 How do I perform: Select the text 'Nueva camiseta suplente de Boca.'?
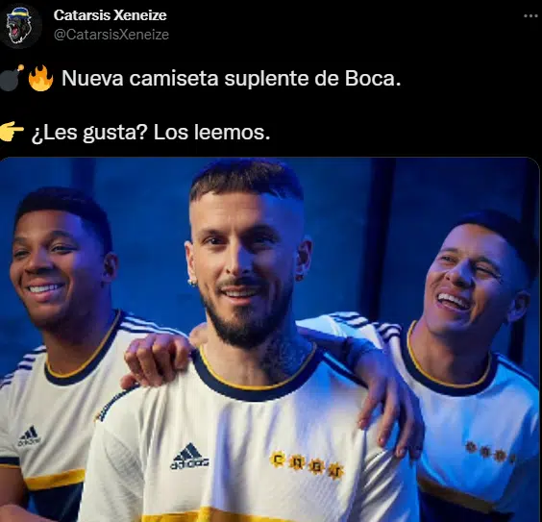click(x=231, y=79)
